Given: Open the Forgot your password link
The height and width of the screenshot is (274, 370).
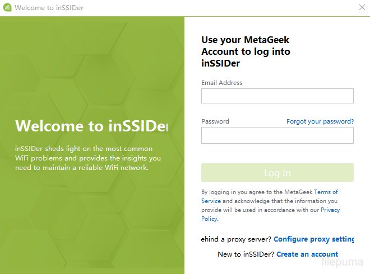Looking at the screenshot, I should coord(320,121).
